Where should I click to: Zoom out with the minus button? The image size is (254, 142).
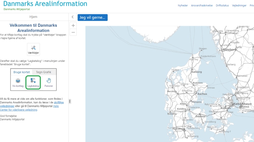(73, 32)
